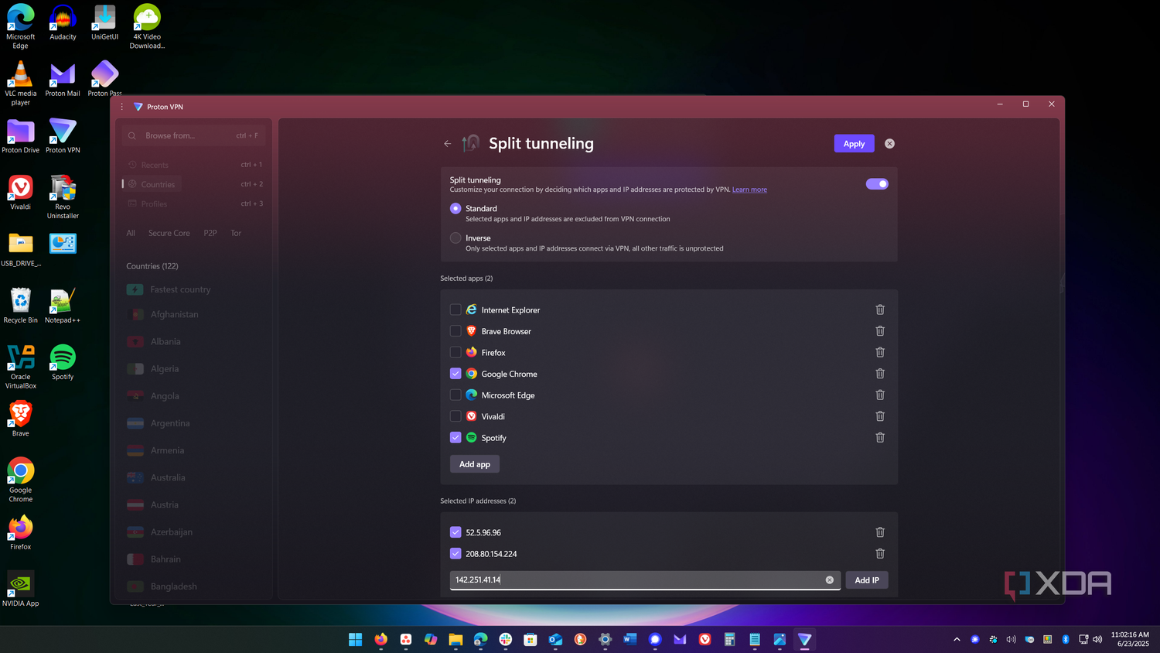1160x653 pixels.
Task: Click Bluetooth icon in system tray
Action: 1065,639
